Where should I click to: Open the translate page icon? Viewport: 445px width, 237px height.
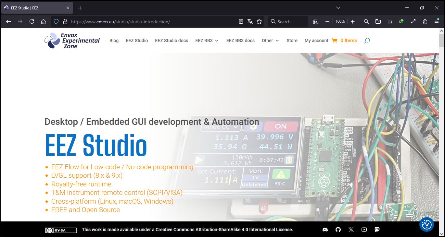click(250, 22)
